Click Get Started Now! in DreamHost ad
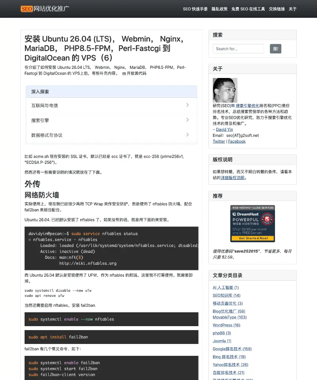This screenshot has width=317, height=380. [x=254, y=238]
